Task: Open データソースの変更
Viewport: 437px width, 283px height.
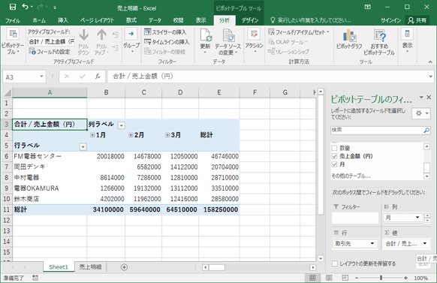Action: [228, 42]
